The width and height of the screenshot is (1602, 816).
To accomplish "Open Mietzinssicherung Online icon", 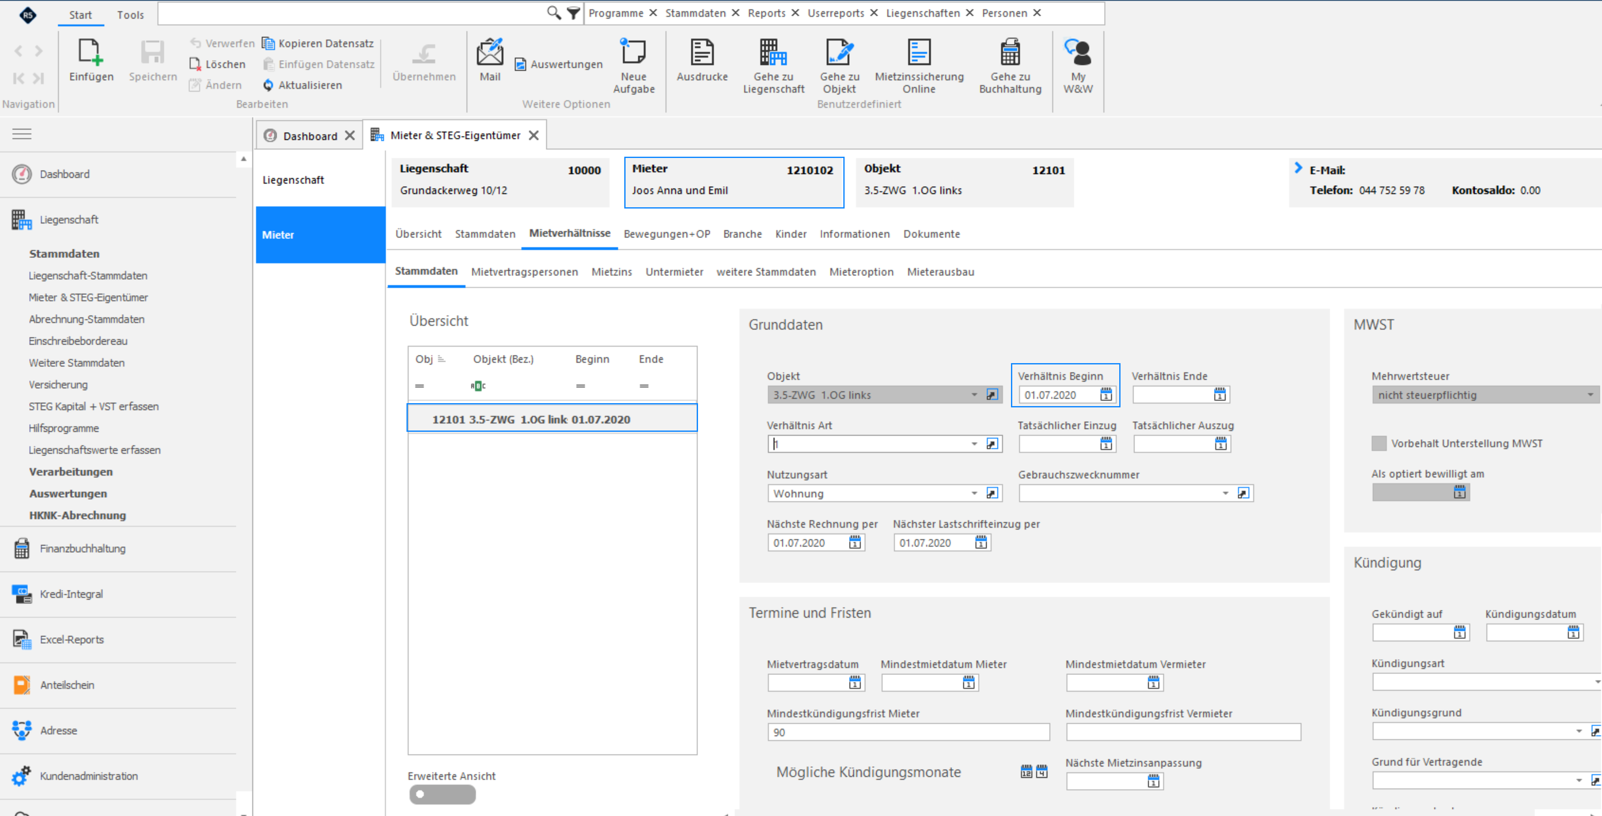I will [x=919, y=52].
